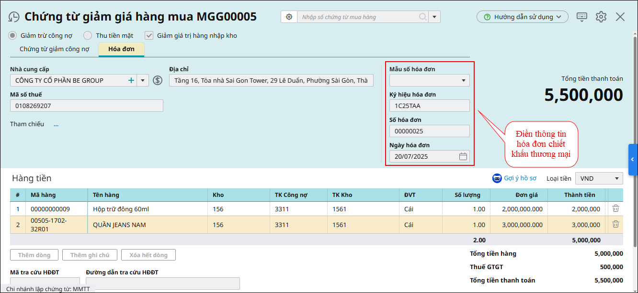Open calendar picker for Ngày hóa đơn
Viewport: 638px width, 293px height.
(463, 156)
